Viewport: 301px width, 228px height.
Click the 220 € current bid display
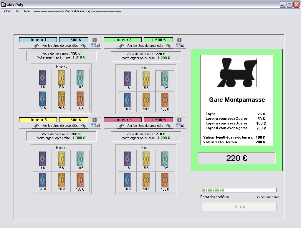(x=237, y=158)
